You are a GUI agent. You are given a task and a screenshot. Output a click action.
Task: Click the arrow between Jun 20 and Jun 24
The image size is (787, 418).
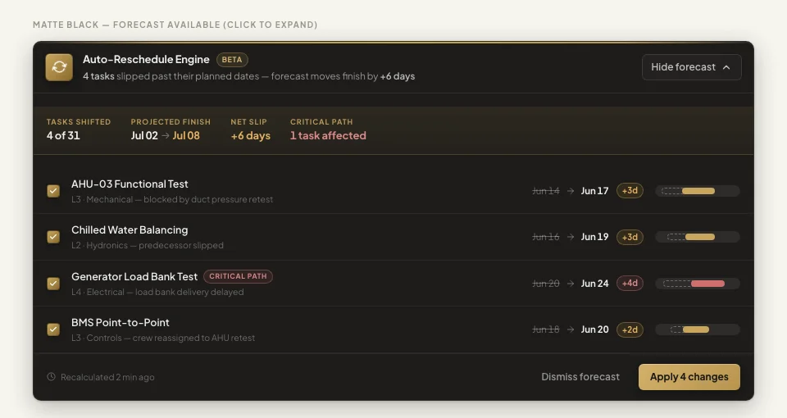pos(571,284)
